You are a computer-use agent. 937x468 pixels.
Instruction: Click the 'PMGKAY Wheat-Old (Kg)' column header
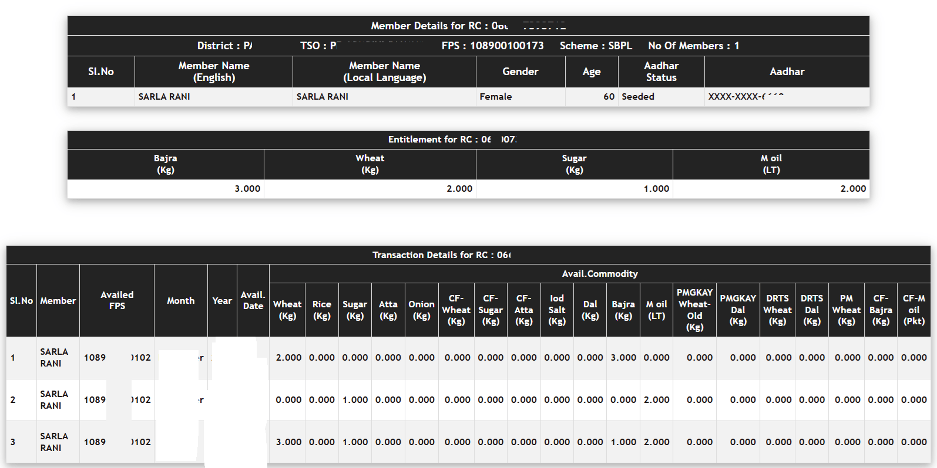pyautogui.click(x=695, y=310)
